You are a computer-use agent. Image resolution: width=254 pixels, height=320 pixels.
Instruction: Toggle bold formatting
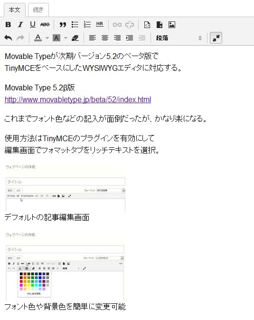[x=8, y=25]
